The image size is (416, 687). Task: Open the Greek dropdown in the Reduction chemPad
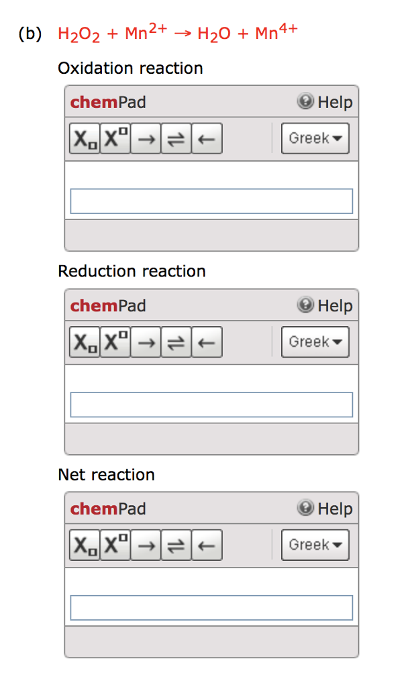point(315,341)
